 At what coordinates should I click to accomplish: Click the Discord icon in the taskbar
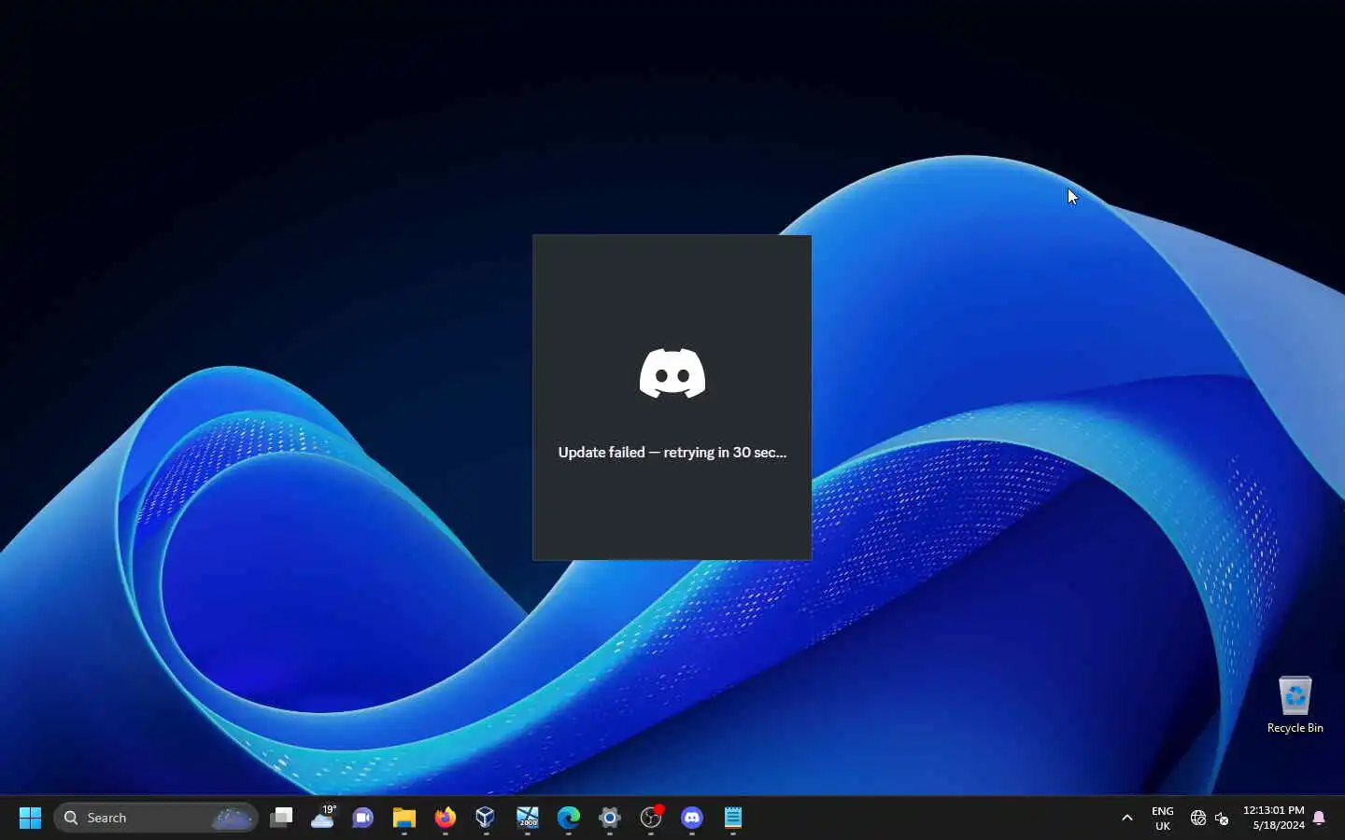[692, 818]
